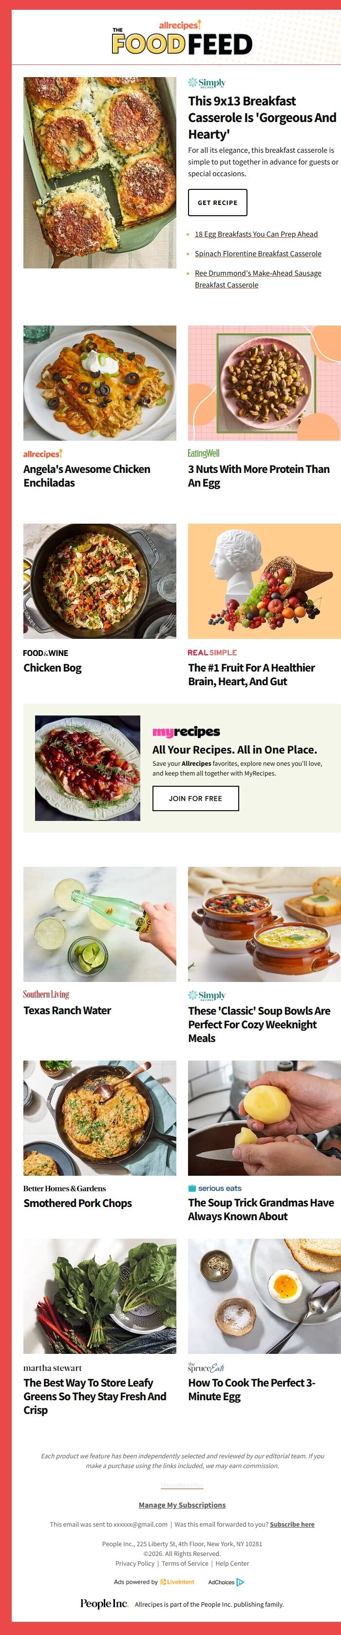Click the Subscribe here link

pos(292,1524)
